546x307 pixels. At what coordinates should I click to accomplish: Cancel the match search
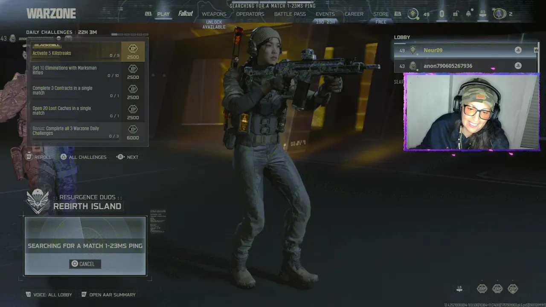(85, 264)
